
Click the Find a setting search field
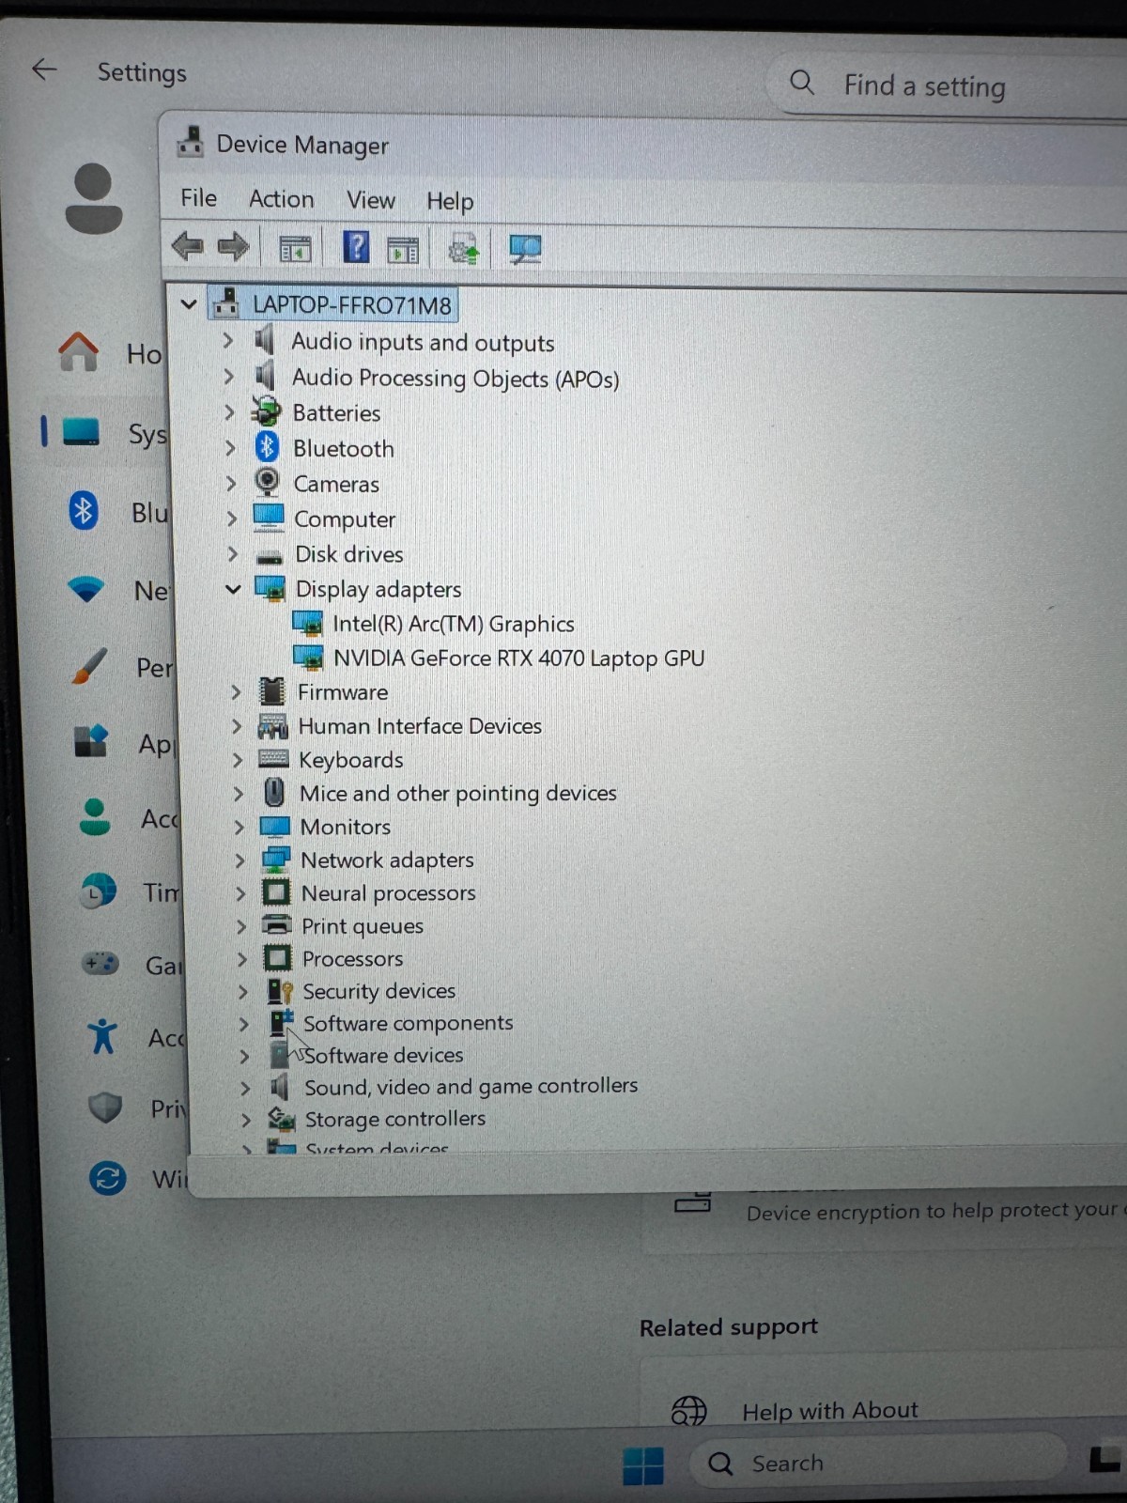click(949, 85)
